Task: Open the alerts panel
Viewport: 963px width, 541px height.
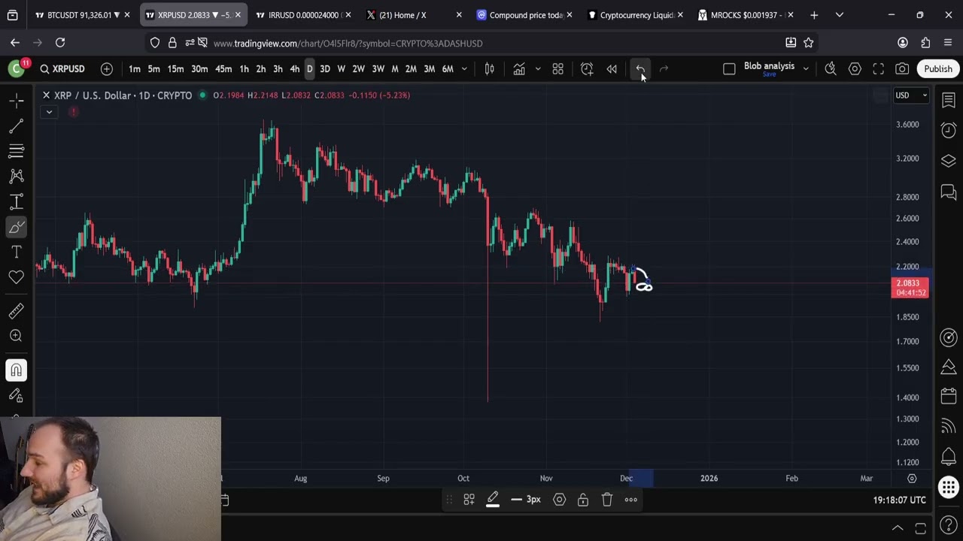Action: (x=948, y=131)
